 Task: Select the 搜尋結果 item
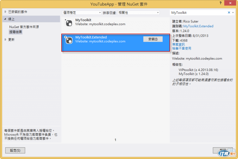coord(16,32)
